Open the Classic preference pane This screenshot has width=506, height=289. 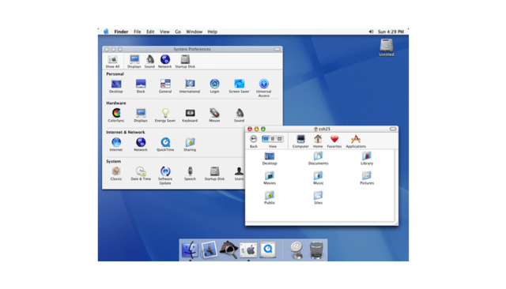click(x=116, y=174)
